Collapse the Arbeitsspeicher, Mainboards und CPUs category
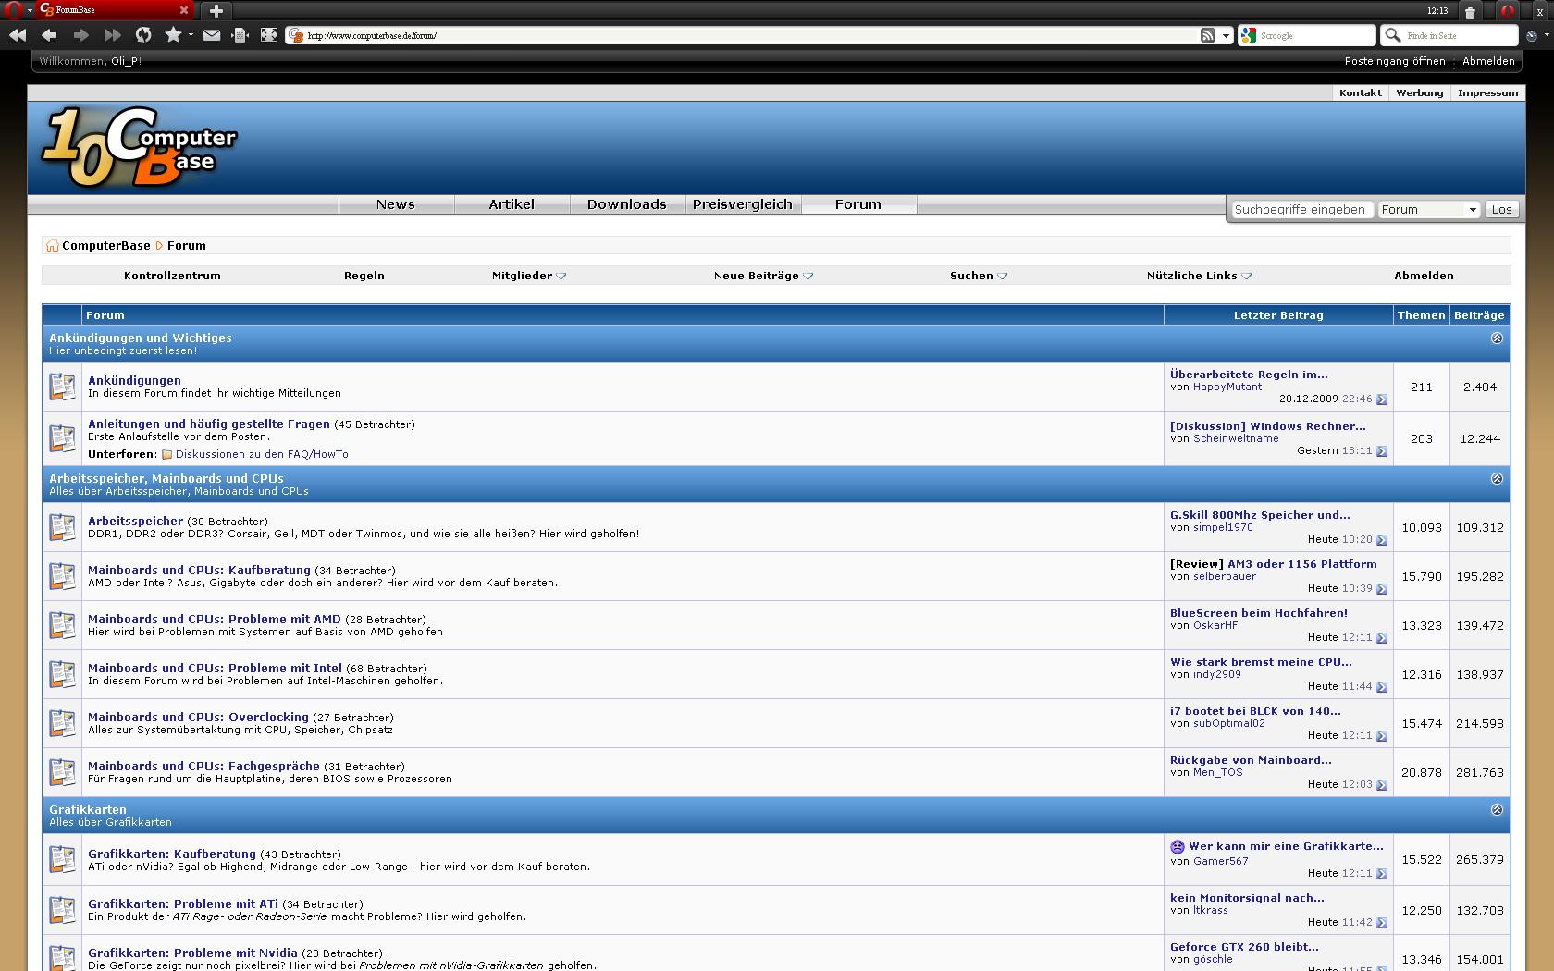The height and width of the screenshot is (971, 1554). (x=1497, y=479)
